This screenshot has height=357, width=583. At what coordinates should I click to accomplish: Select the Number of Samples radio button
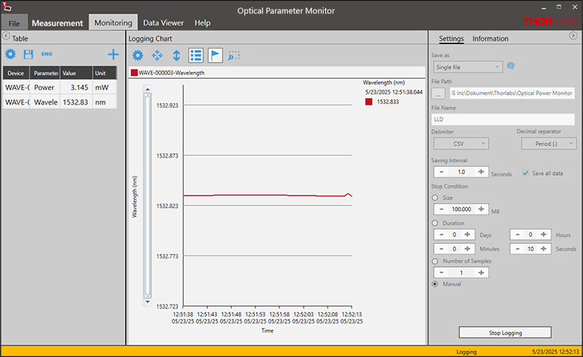pyautogui.click(x=436, y=261)
